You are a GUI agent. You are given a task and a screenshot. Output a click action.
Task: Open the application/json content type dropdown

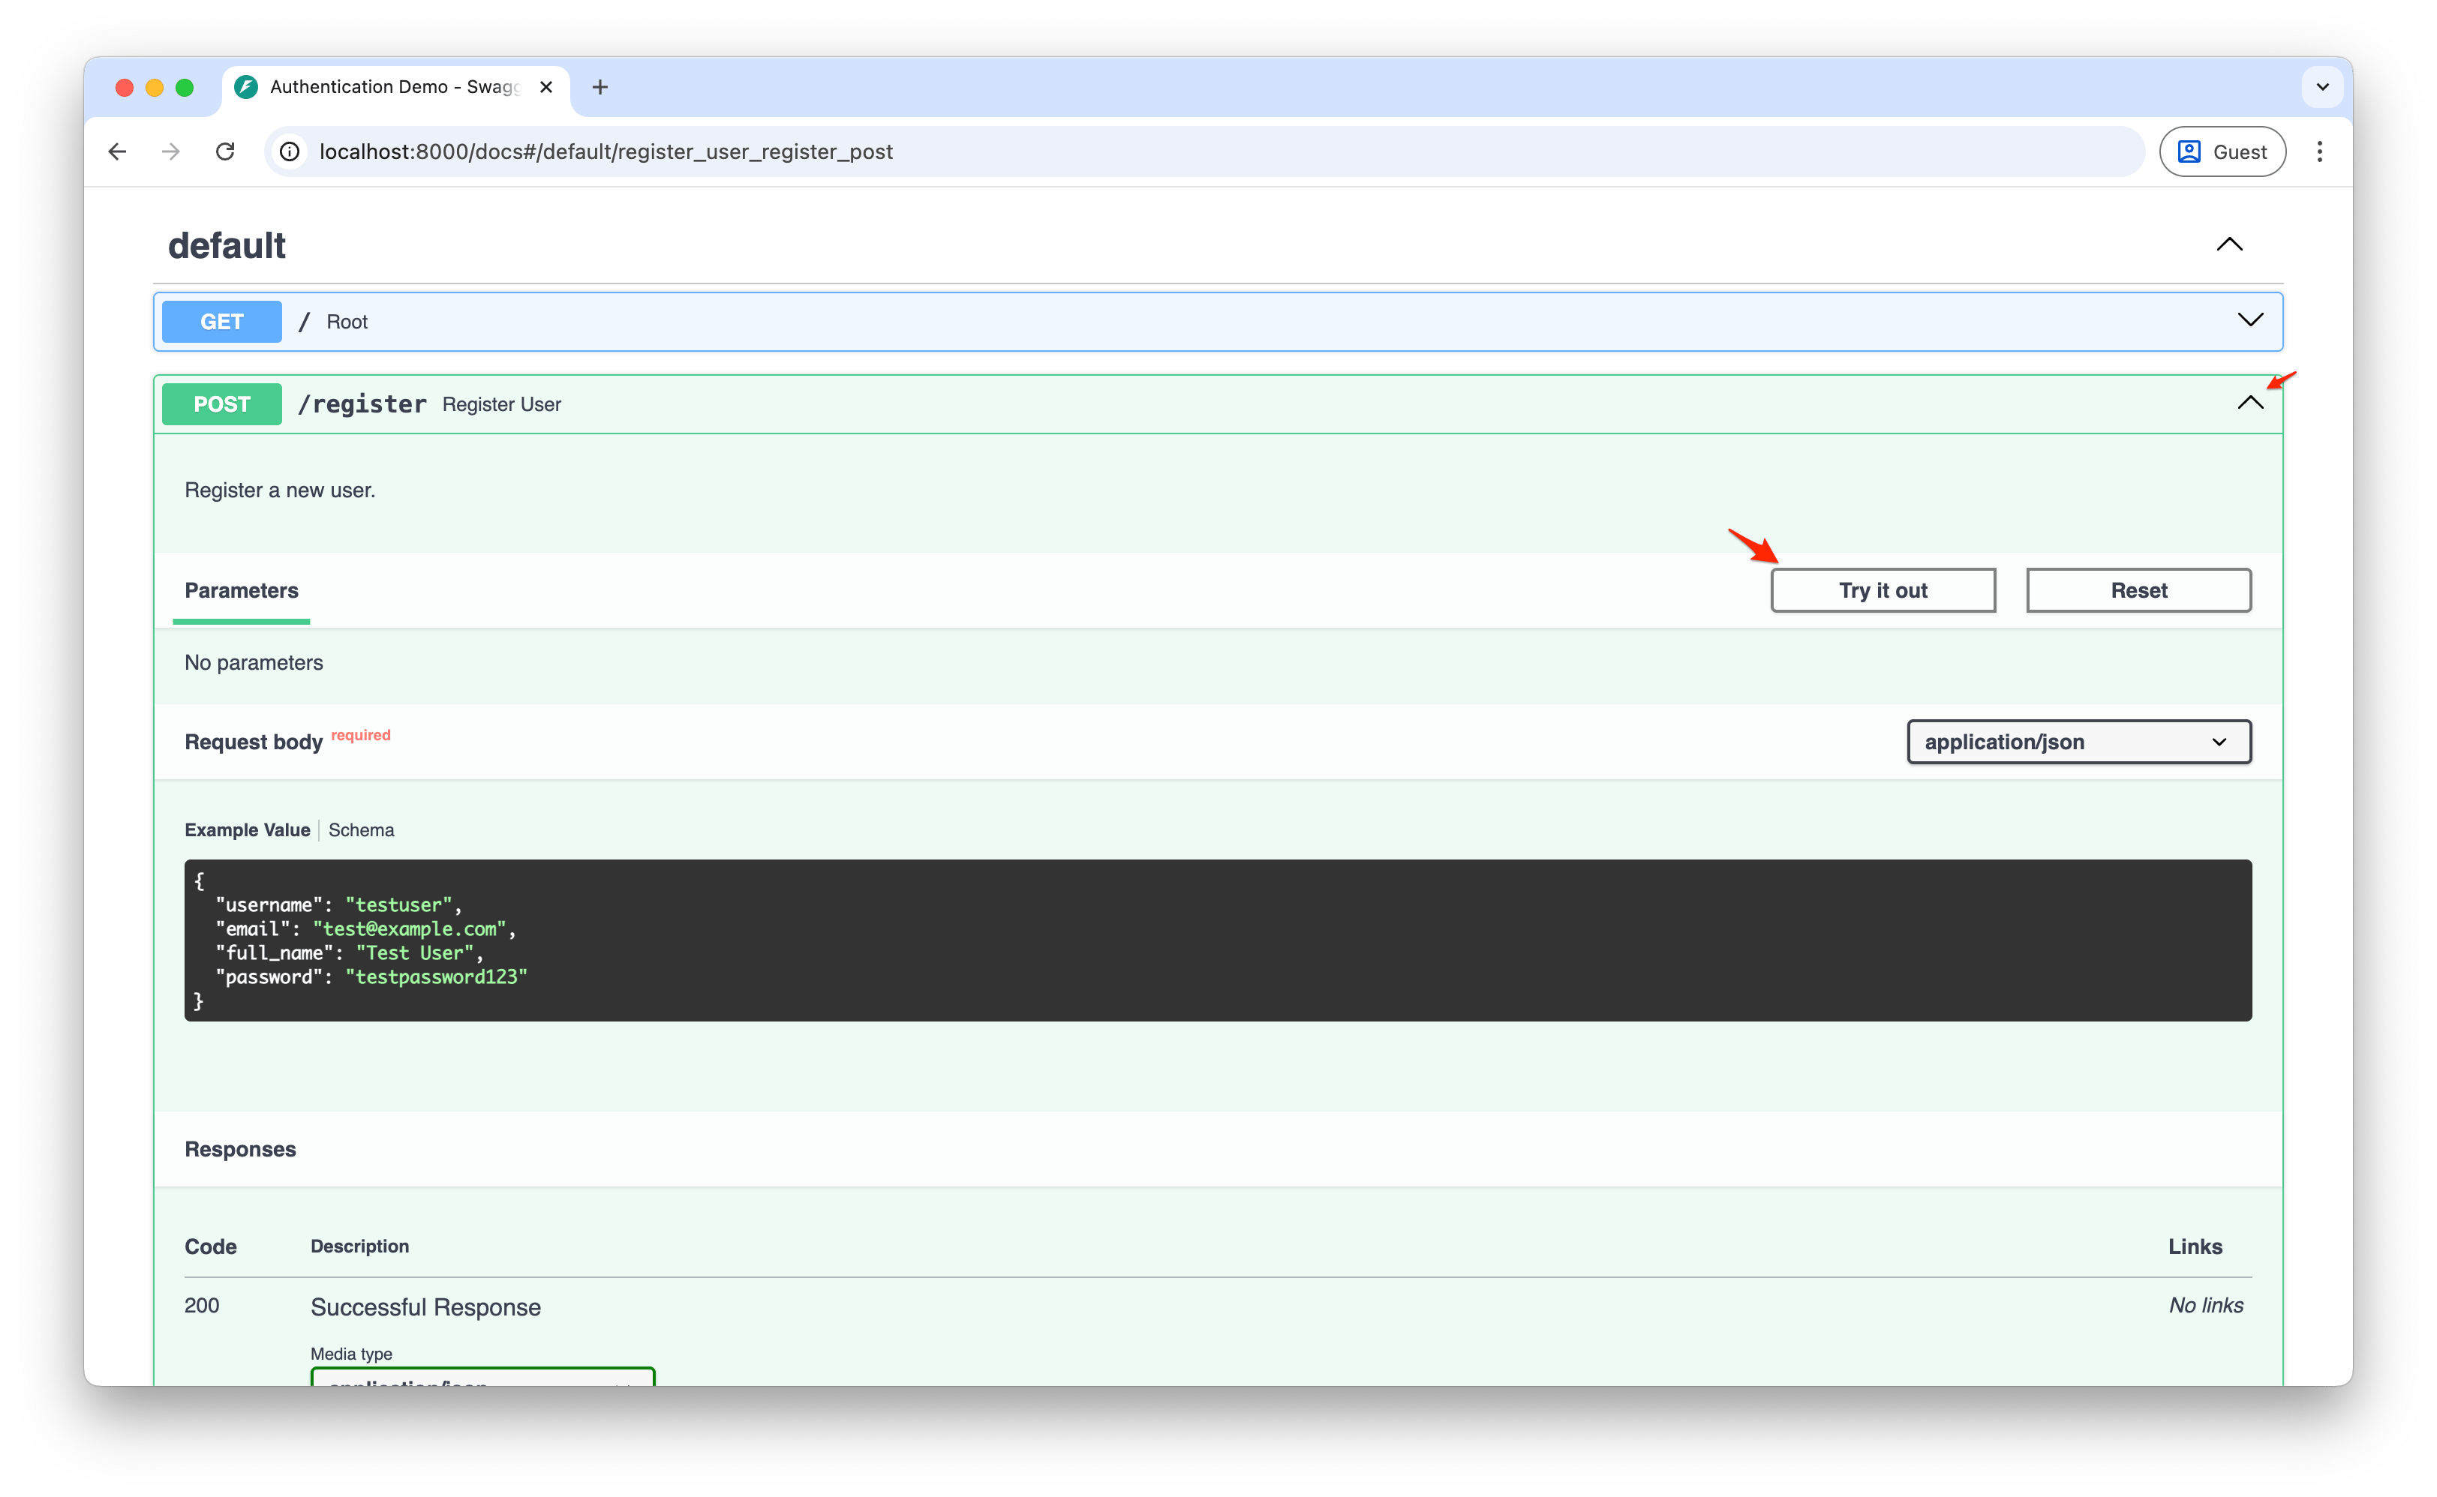(2078, 742)
